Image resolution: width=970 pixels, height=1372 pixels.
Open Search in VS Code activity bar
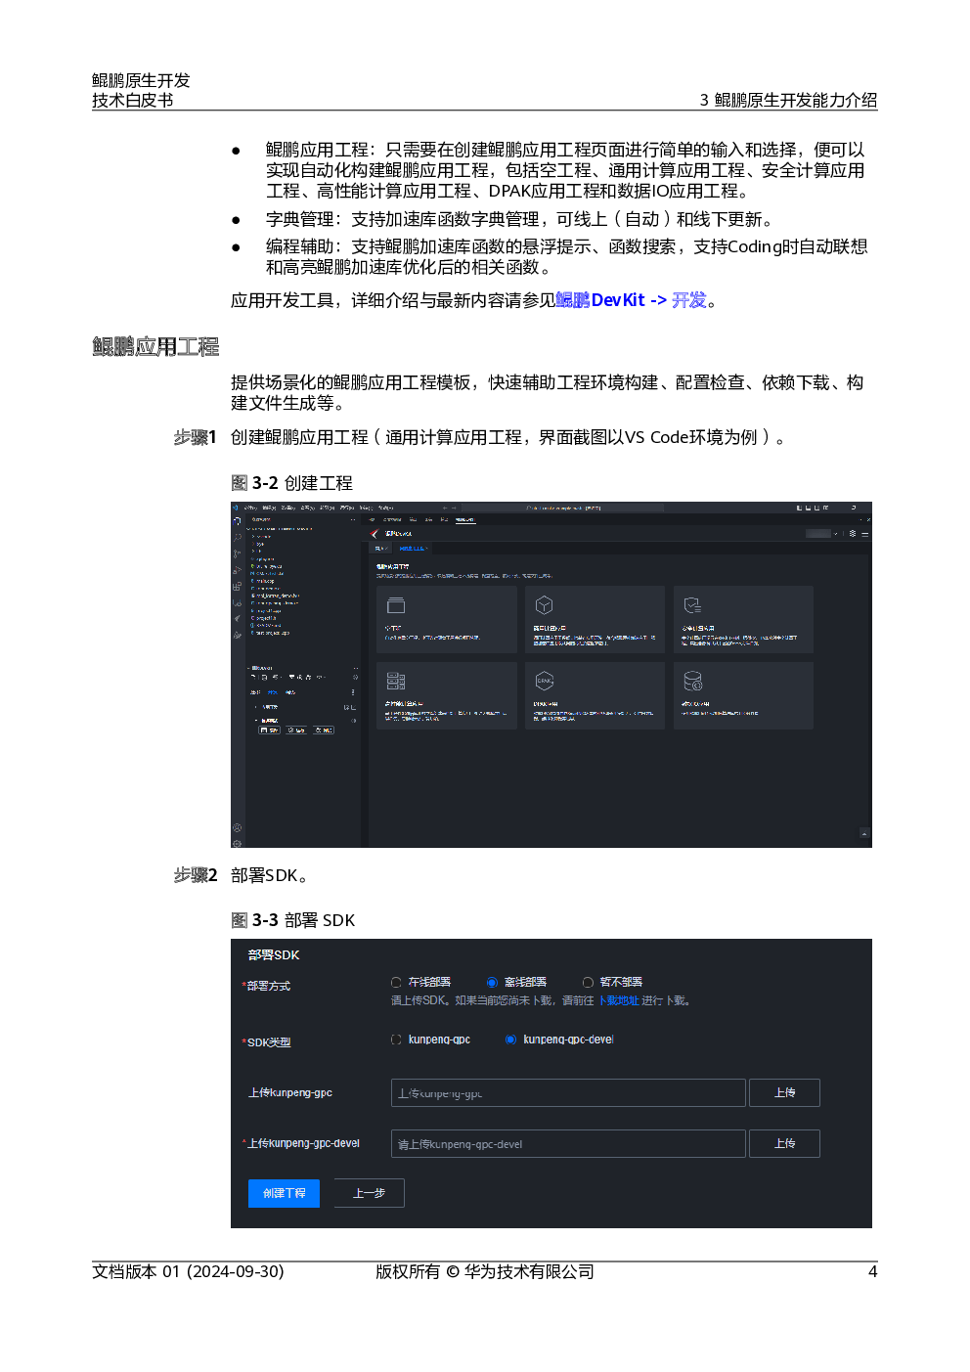click(x=237, y=537)
